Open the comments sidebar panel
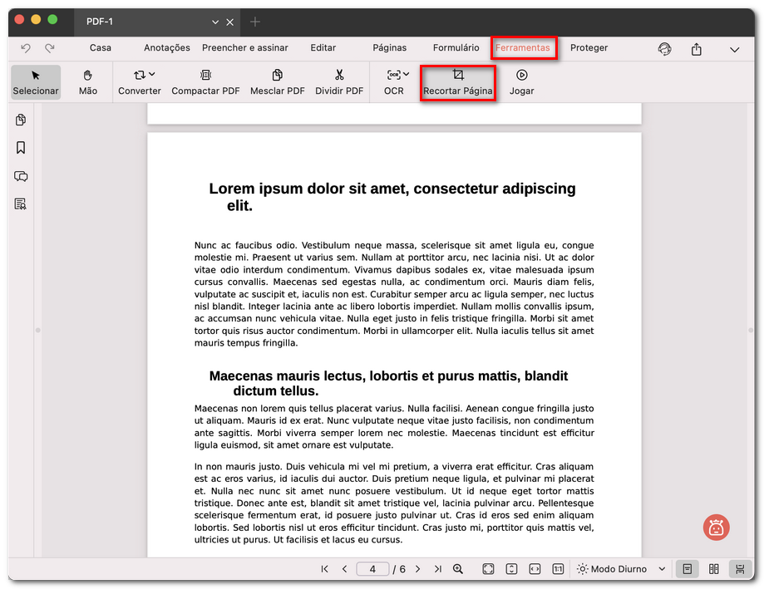The height and width of the screenshot is (589, 764). tap(21, 176)
